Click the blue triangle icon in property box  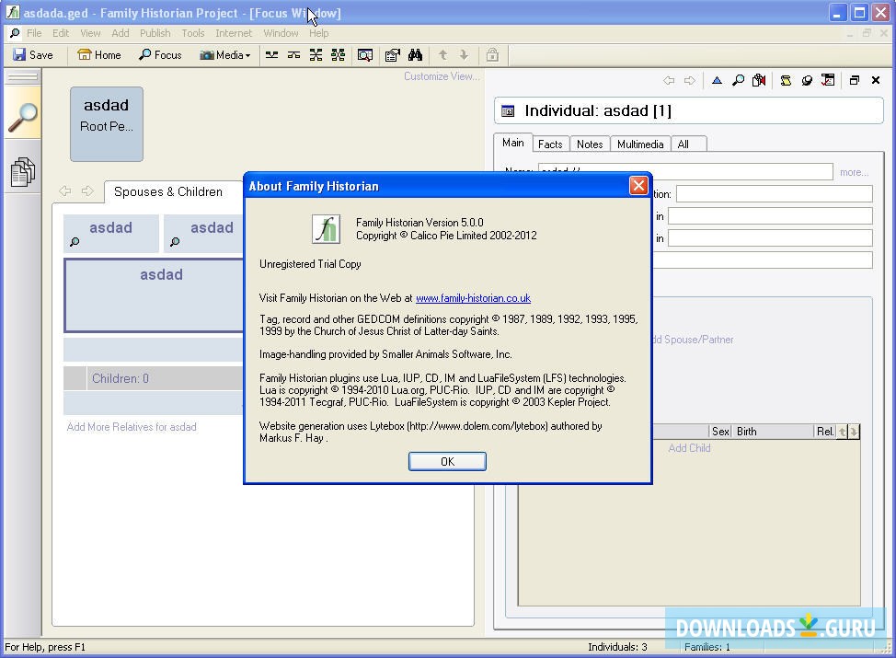point(717,81)
